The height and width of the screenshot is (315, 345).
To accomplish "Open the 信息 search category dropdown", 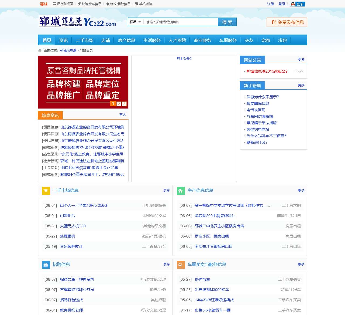I will (136, 22).
